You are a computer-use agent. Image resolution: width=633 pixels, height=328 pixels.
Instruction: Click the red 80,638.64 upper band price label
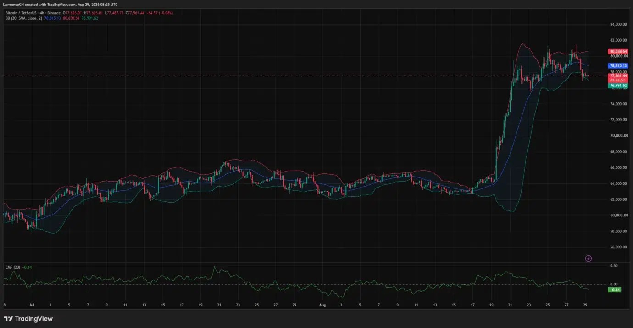618,52
